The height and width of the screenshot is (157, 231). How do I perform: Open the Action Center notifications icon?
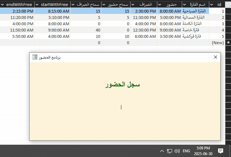pyautogui.click(x=221, y=151)
